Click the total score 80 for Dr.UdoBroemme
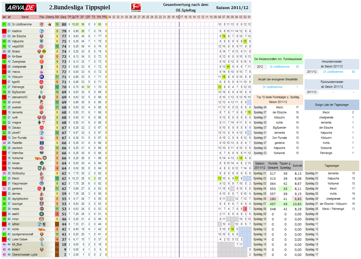The height and width of the screenshot is (259, 361). click(x=64, y=25)
